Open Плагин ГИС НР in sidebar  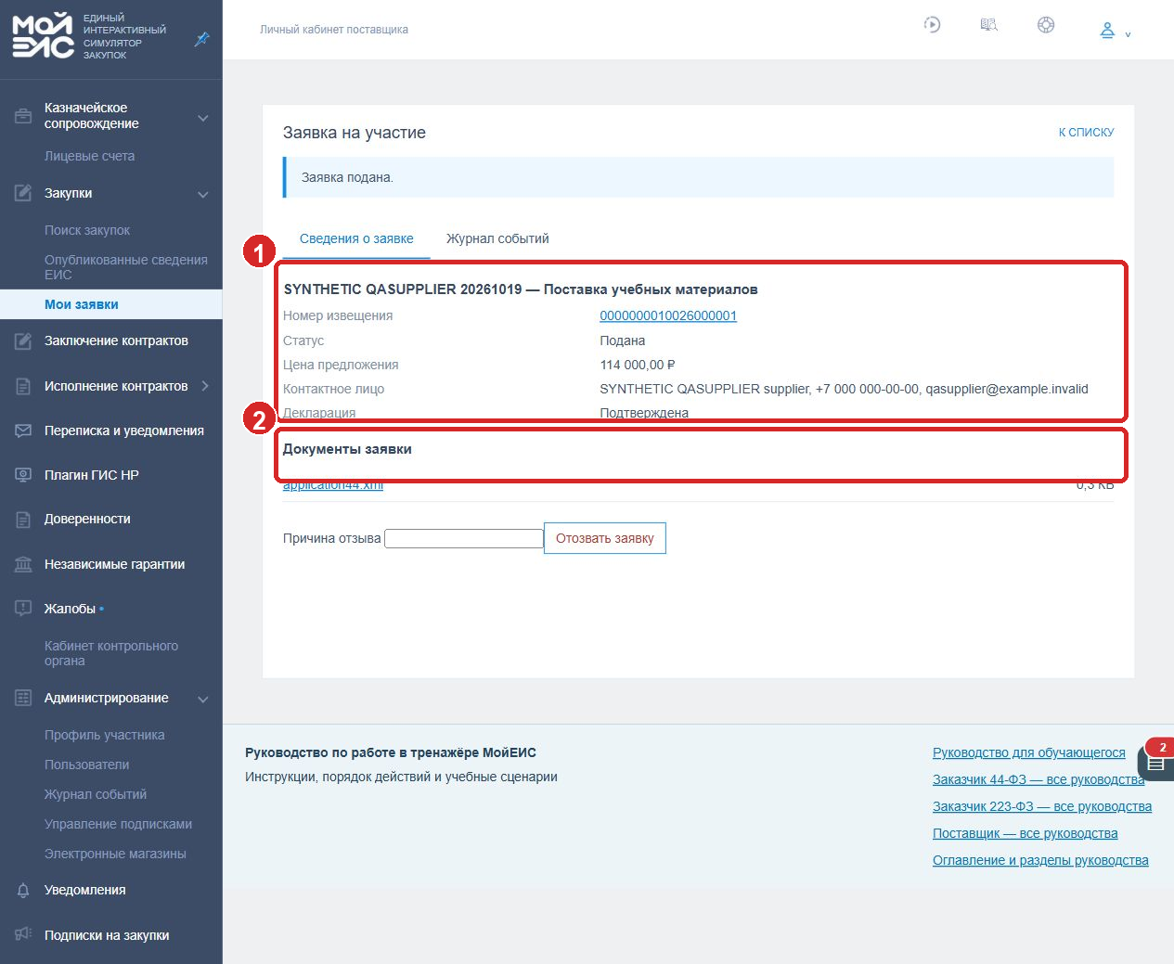(x=111, y=475)
